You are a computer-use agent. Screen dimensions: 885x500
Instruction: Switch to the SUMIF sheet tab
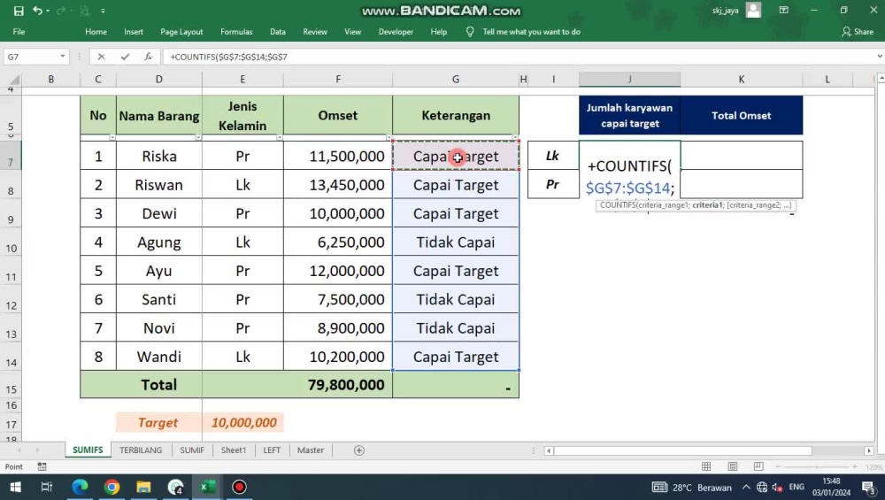coord(192,450)
